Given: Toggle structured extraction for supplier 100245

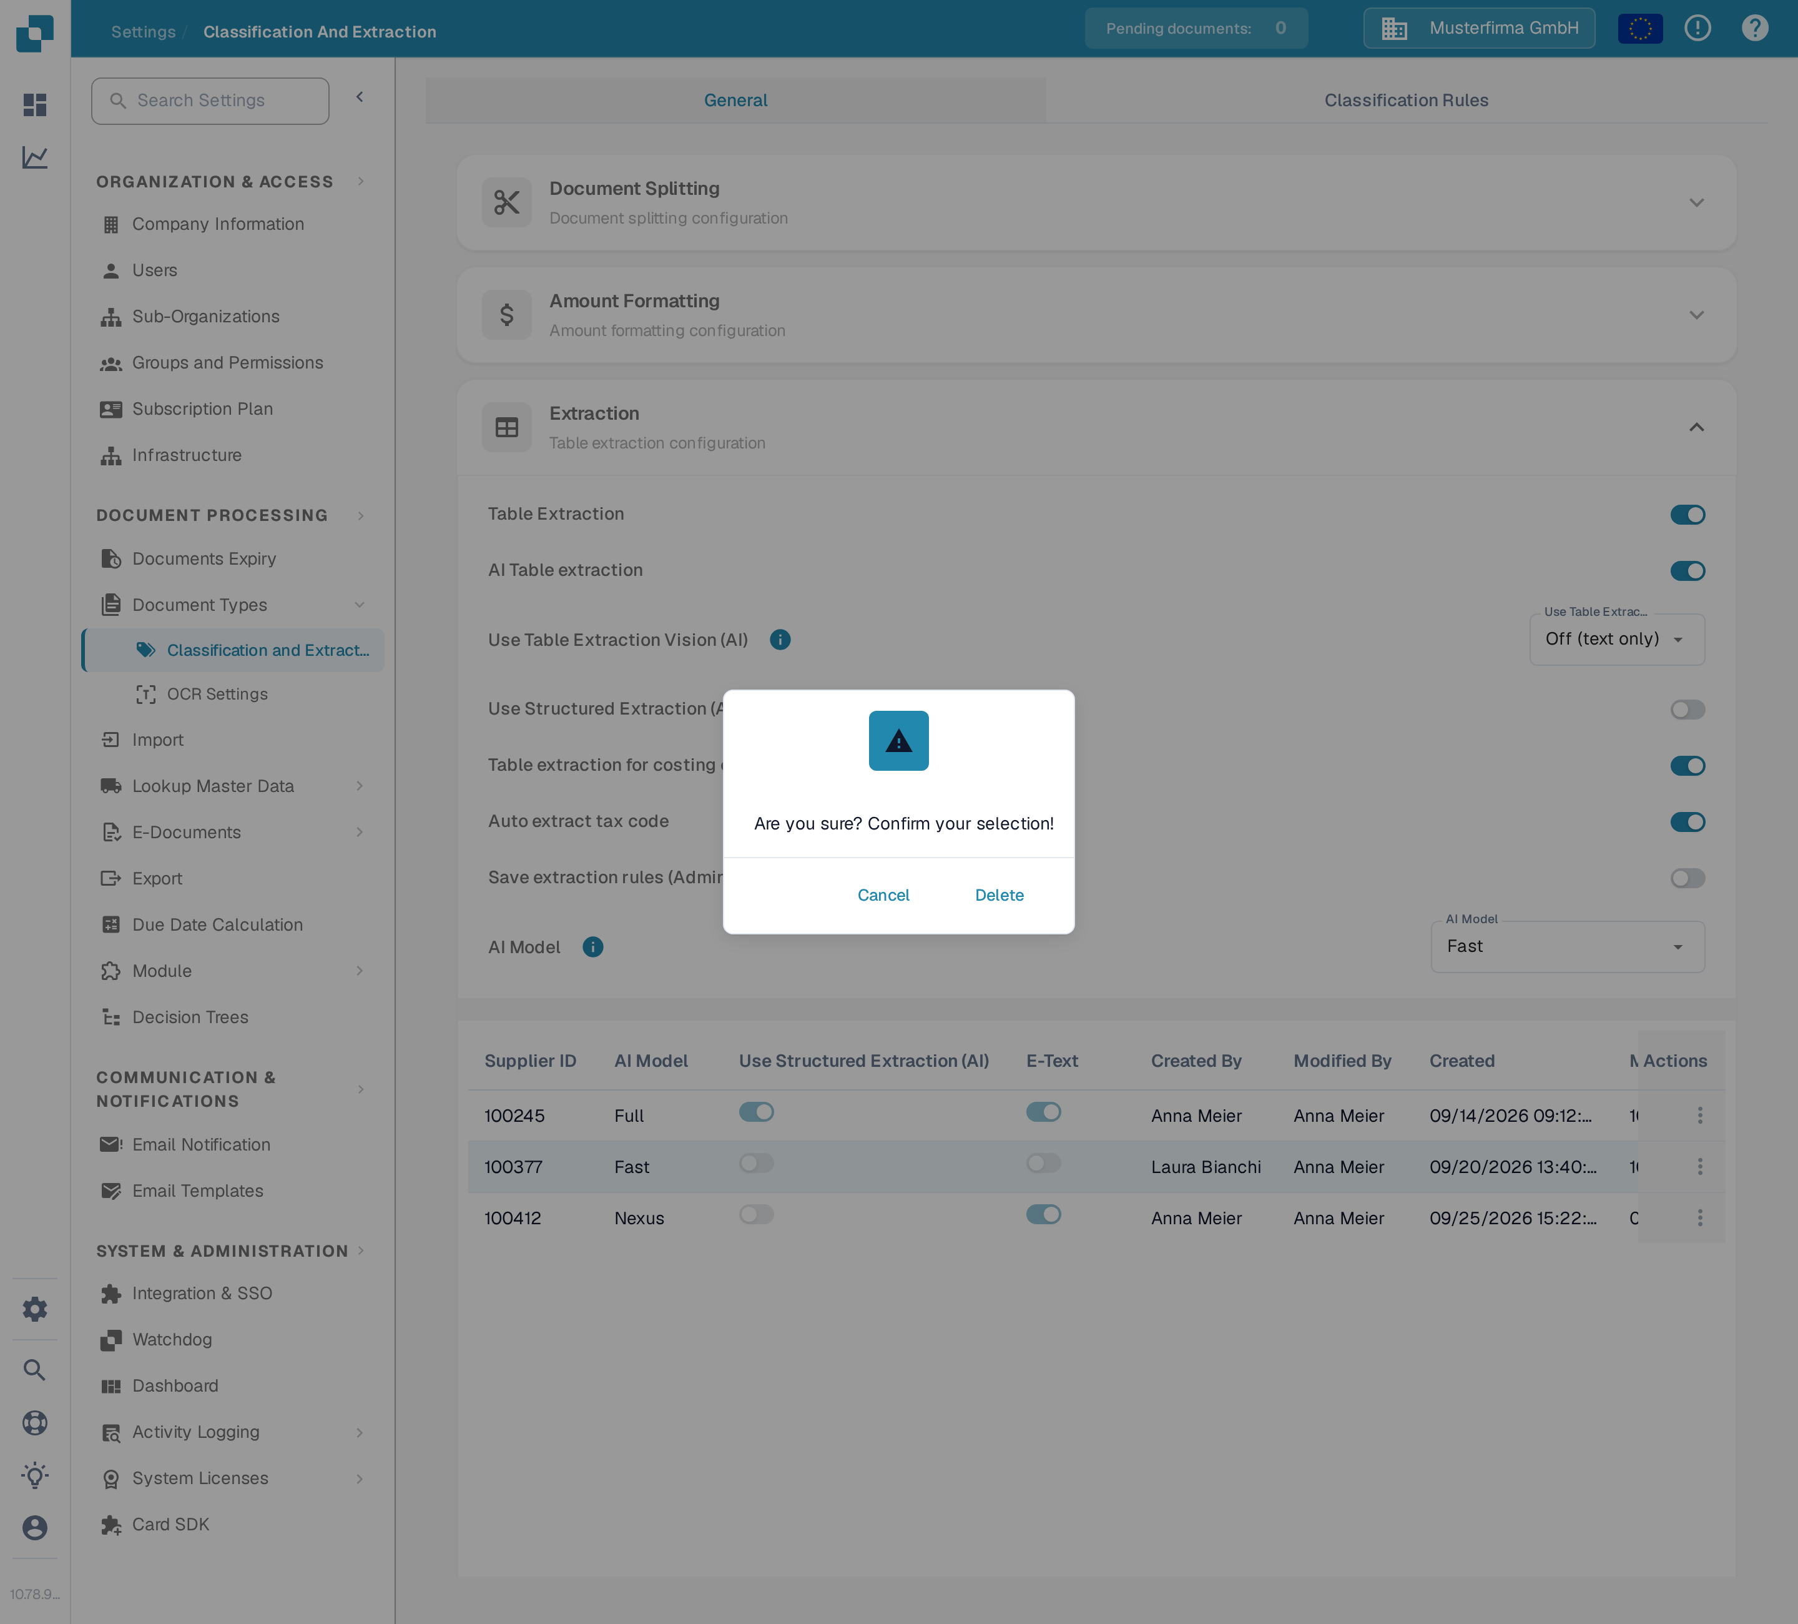Looking at the screenshot, I should click(756, 1112).
